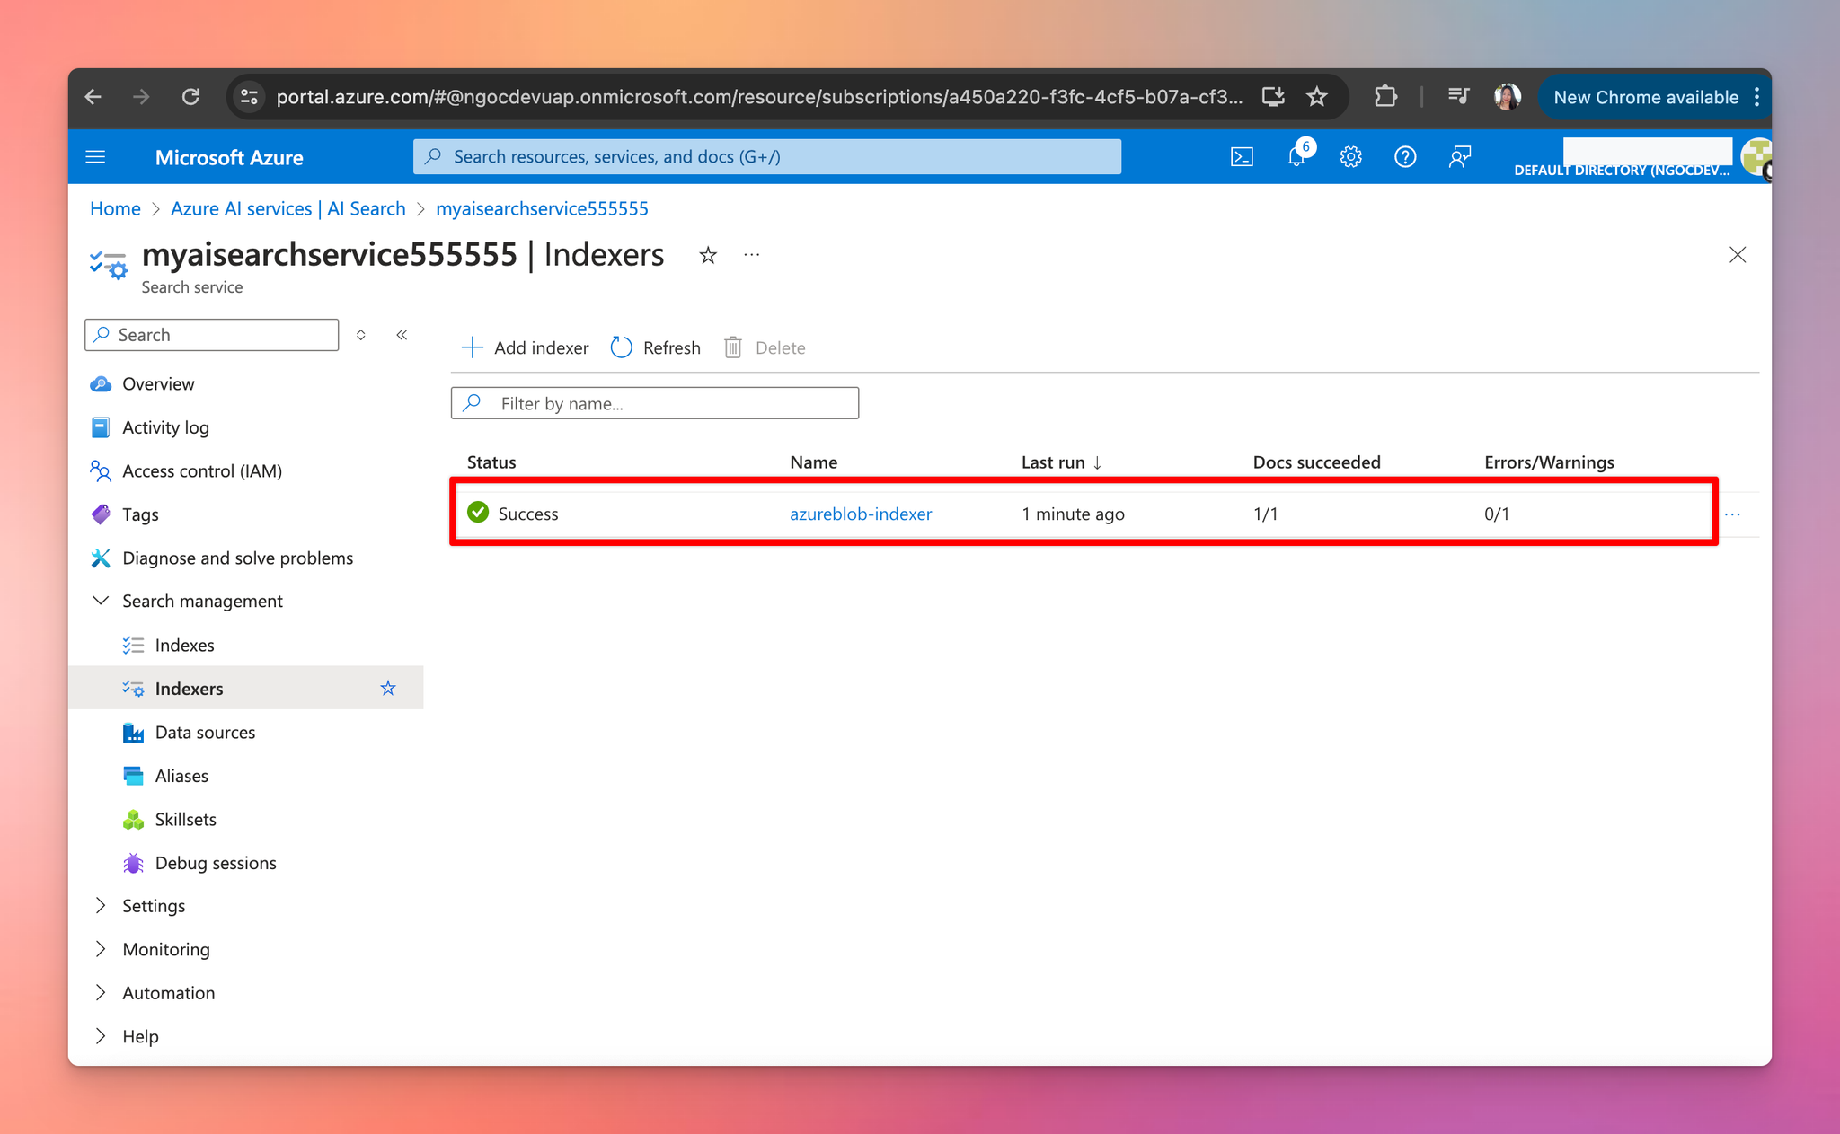1840x1134 pixels.
Task: Open Diagnose and solve problems
Action: pos(237,558)
